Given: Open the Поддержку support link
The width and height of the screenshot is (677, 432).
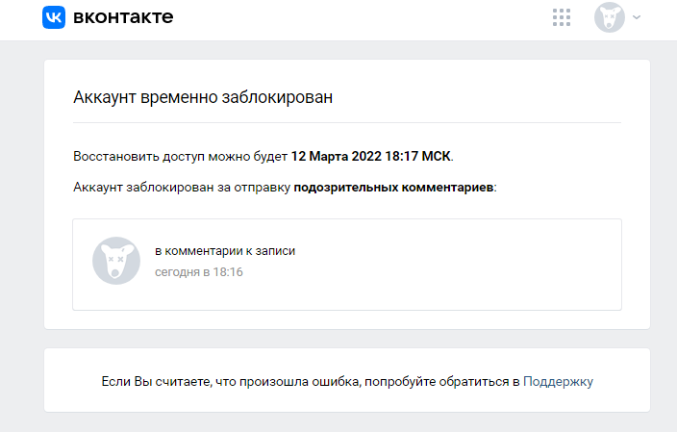Looking at the screenshot, I should point(558,381).
